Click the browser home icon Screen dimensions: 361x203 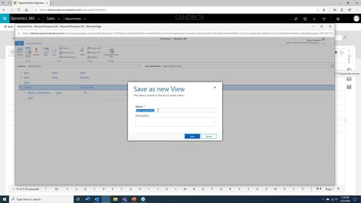pos(27,10)
